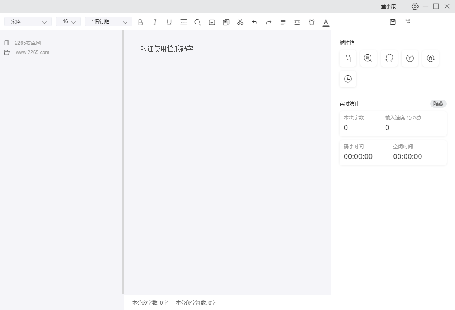Viewport: 455px width, 310px height.
Task: Expand the font size 16 dropdown
Action: point(68,21)
